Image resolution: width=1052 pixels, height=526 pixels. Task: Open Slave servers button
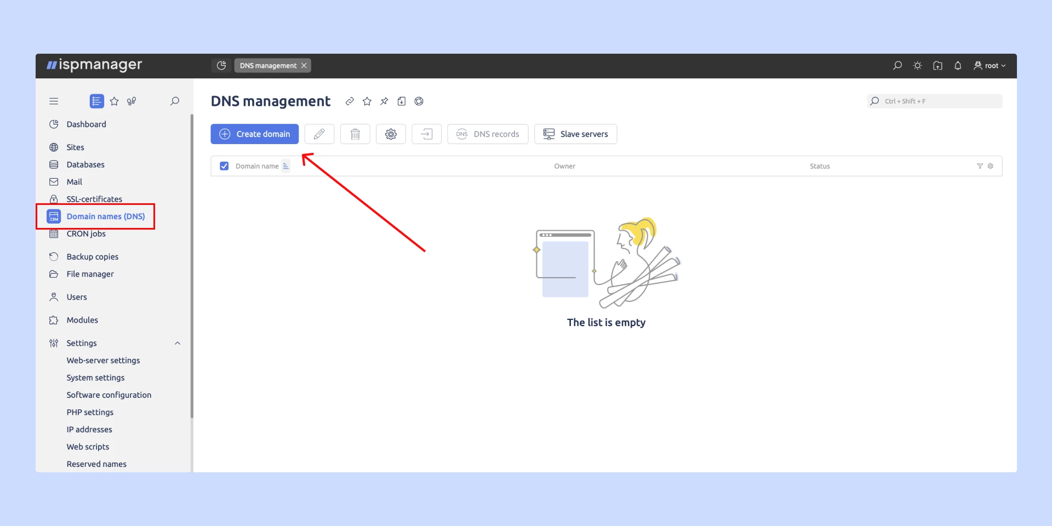575,134
